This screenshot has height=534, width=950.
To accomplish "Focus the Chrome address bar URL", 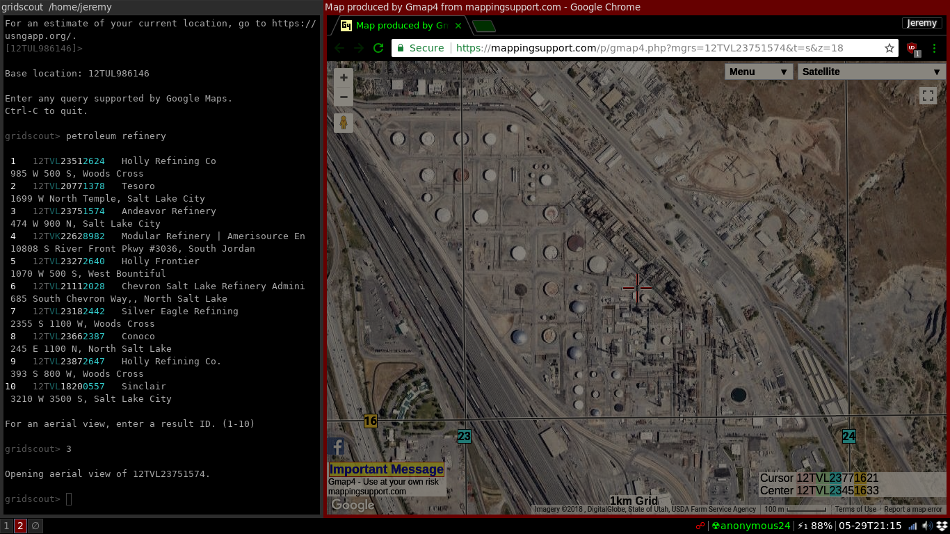I will point(650,48).
